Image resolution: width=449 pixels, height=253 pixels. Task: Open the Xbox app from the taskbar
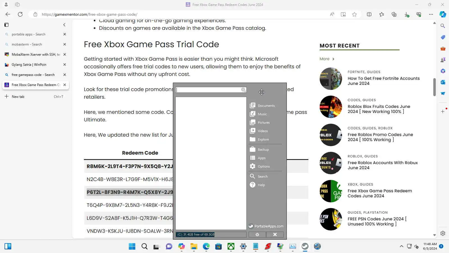[231, 247]
